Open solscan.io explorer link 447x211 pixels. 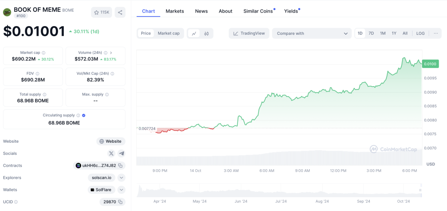tap(101, 178)
